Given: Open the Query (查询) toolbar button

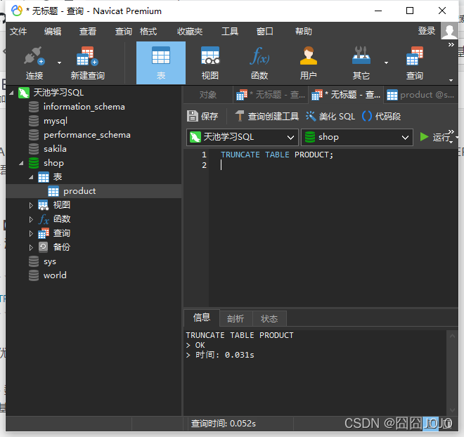Looking at the screenshot, I should (x=415, y=63).
